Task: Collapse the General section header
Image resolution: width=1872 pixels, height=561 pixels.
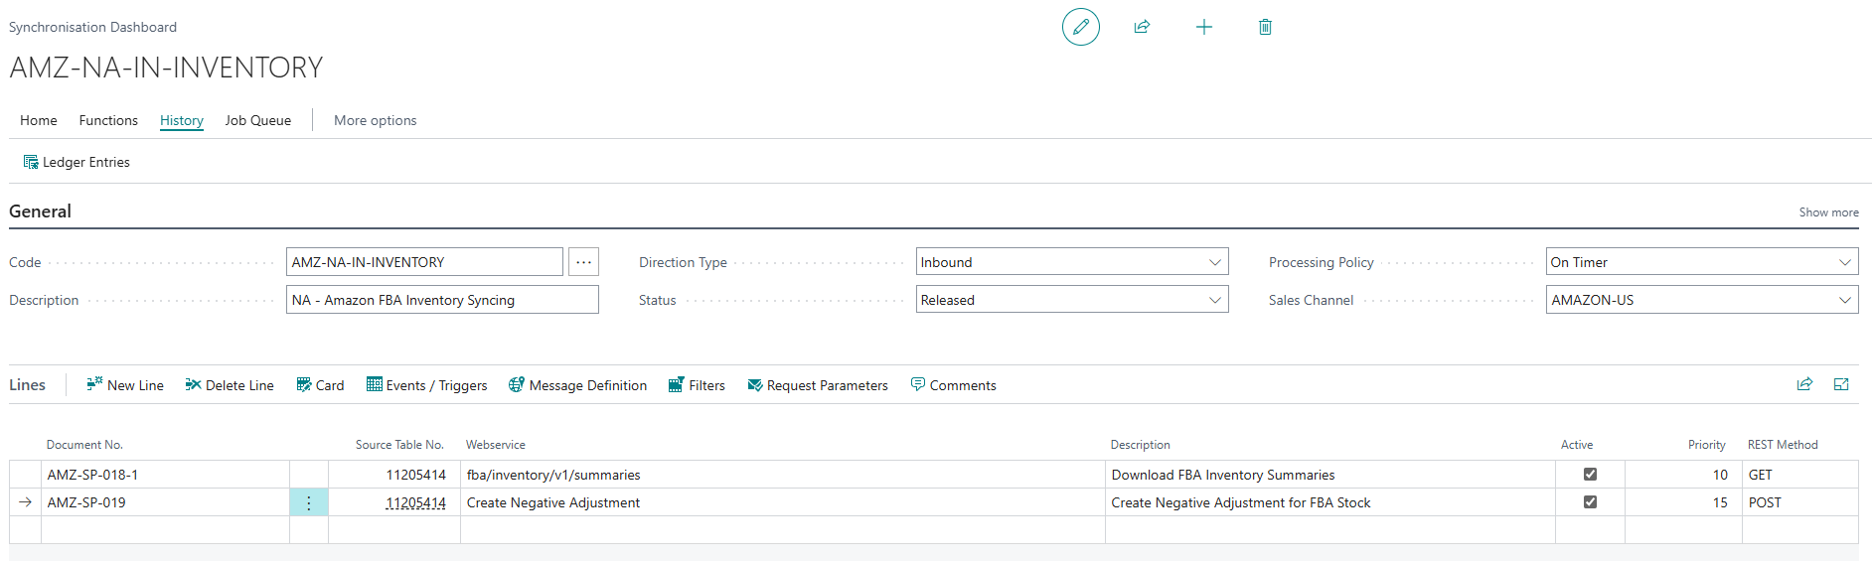Action: click(x=40, y=211)
